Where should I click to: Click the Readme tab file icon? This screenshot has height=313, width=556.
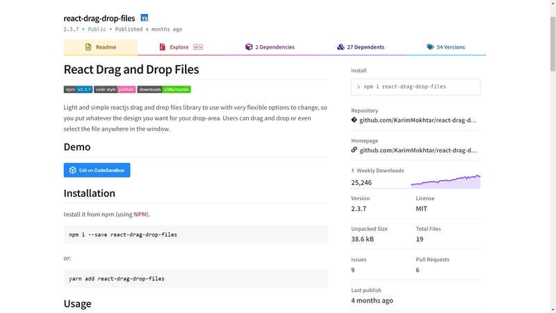pyautogui.click(x=88, y=47)
